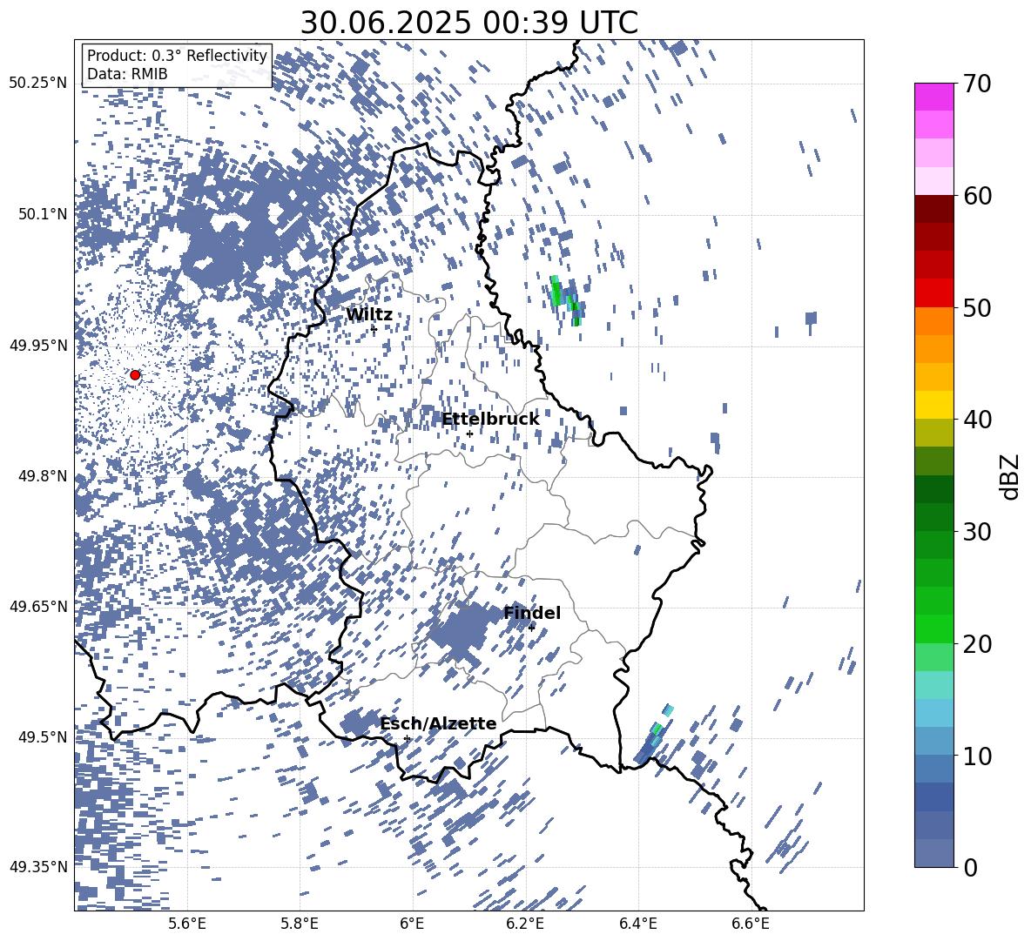Click the 6.2°E longitude label
This screenshot has width=1031, height=941.
[525, 924]
